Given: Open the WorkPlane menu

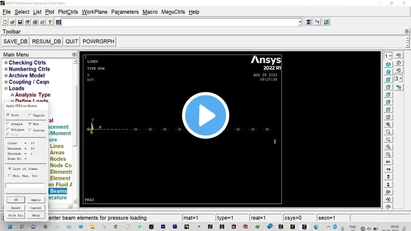Looking at the screenshot, I should pyautogui.click(x=94, y=12).
